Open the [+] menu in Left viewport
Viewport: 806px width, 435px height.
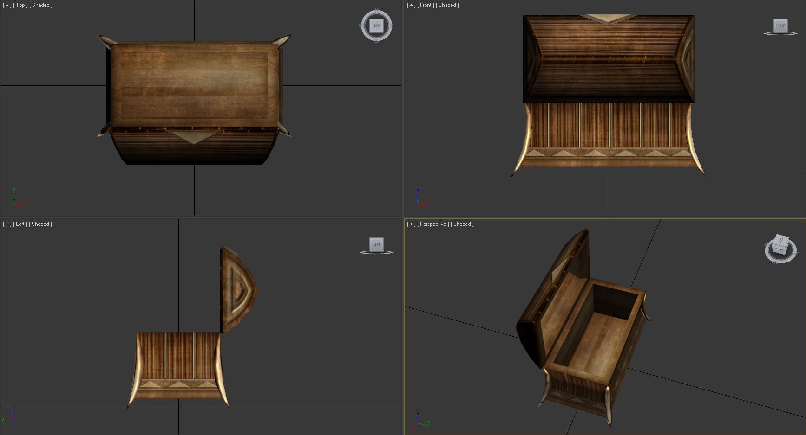click(7, 224)
